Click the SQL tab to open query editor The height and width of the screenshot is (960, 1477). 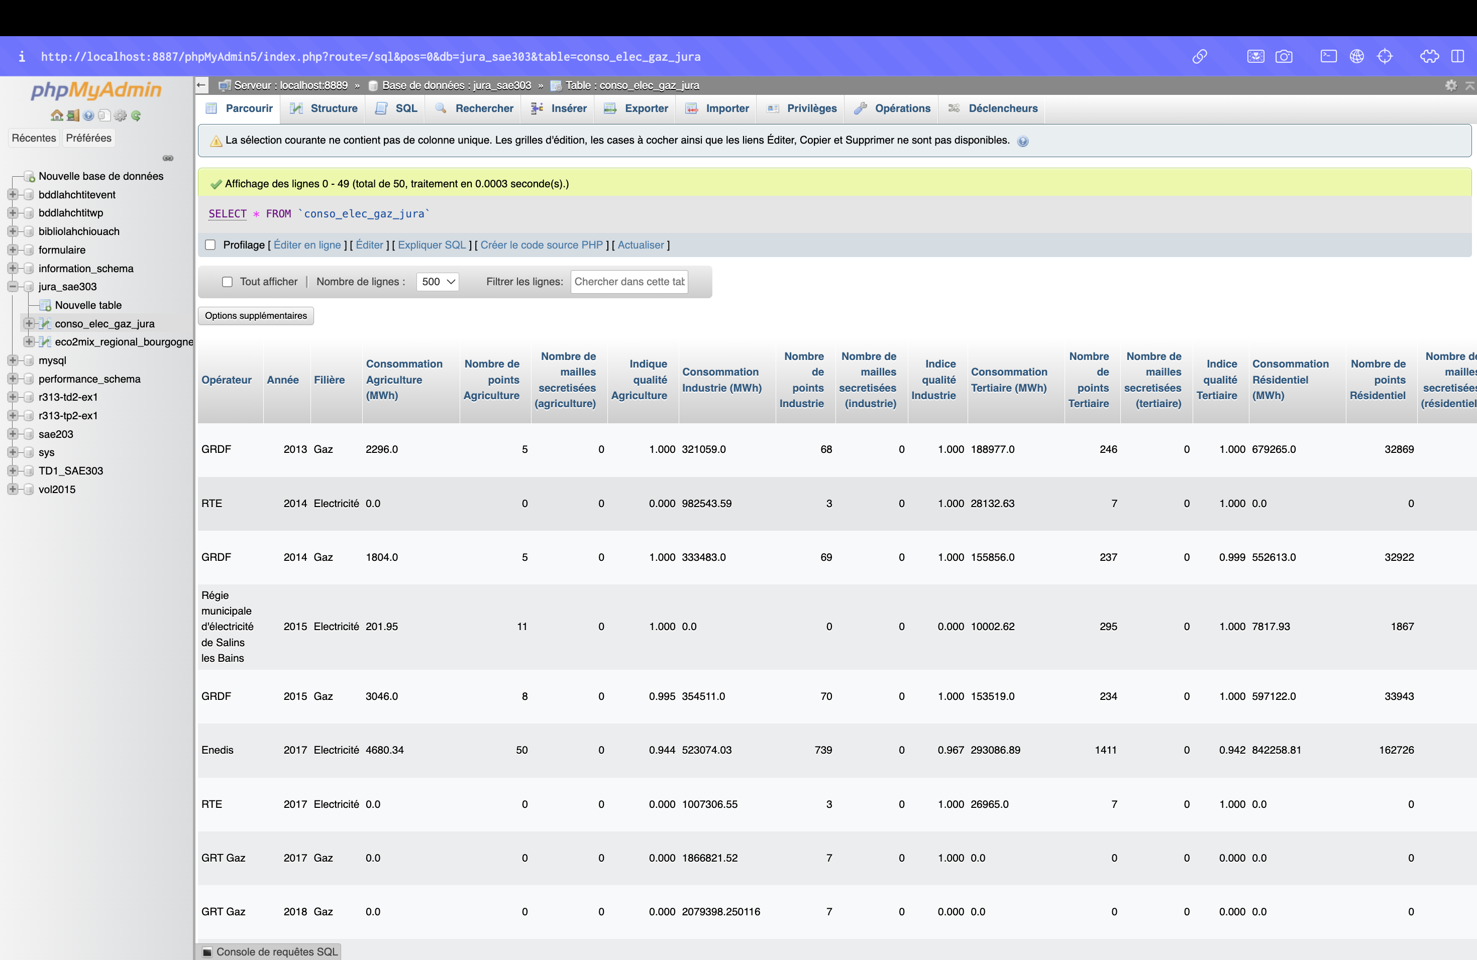point(404,107)
